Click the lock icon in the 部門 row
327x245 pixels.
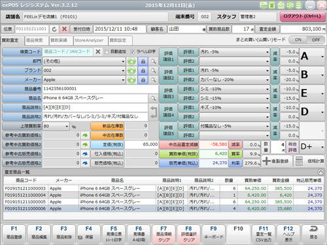point(143,61)
